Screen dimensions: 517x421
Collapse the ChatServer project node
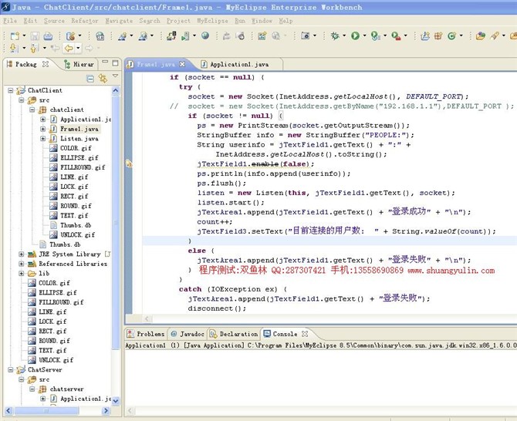tap(11, 369)
